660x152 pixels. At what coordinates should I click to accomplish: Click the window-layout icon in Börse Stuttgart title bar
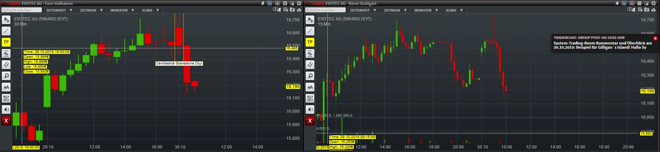(x=646, y=4)
